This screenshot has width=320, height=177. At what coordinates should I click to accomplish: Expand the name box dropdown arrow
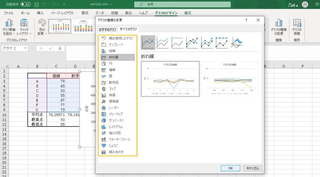[x=25, y=48]
